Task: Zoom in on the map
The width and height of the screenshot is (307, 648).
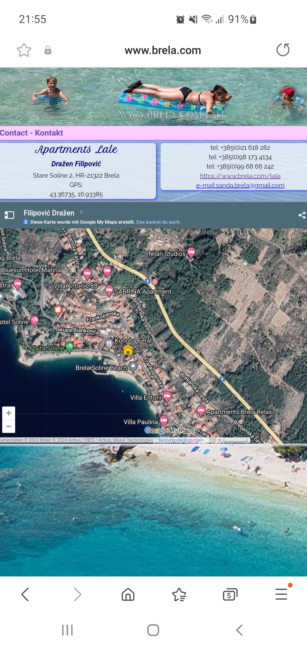Action: [x=9, y=413]
